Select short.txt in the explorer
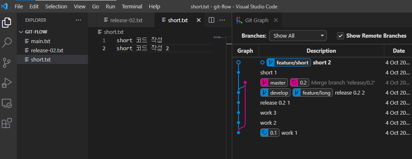Screen dimensions: 412x159 pyautogui.click(x=52, y=59)
